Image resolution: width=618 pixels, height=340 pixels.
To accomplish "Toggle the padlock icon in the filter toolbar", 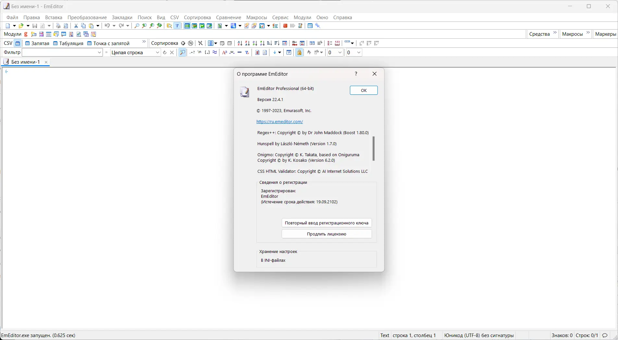I will pos(299,53).
